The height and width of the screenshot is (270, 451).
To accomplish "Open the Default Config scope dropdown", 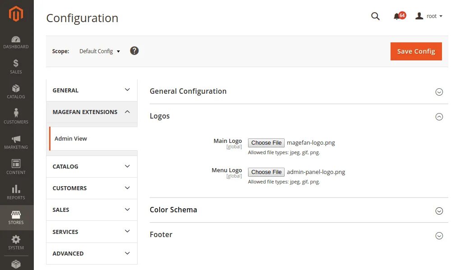I will click(x=100, y=51).
